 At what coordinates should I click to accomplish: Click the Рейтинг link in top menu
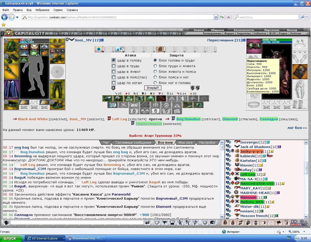[x=295, y=33]
